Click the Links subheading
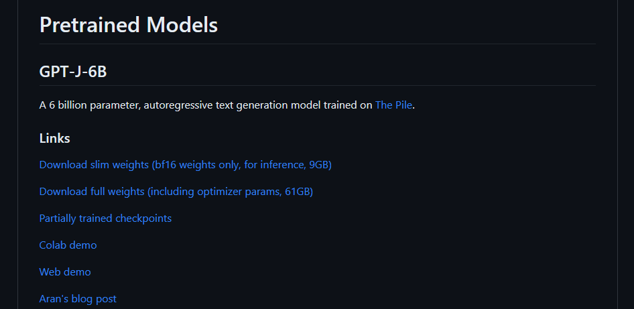 tap(55, 139)
